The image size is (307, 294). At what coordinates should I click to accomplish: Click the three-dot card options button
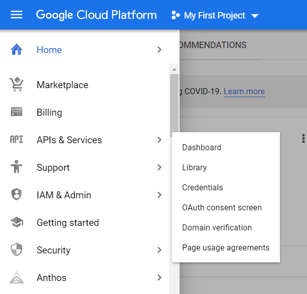click(x=302, y=139)
